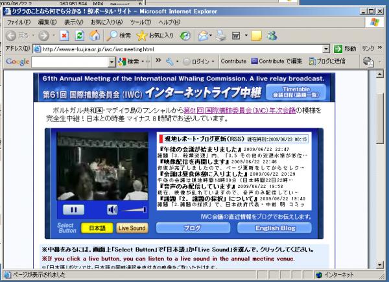Expand the Links bar chevron

(380, 47)
